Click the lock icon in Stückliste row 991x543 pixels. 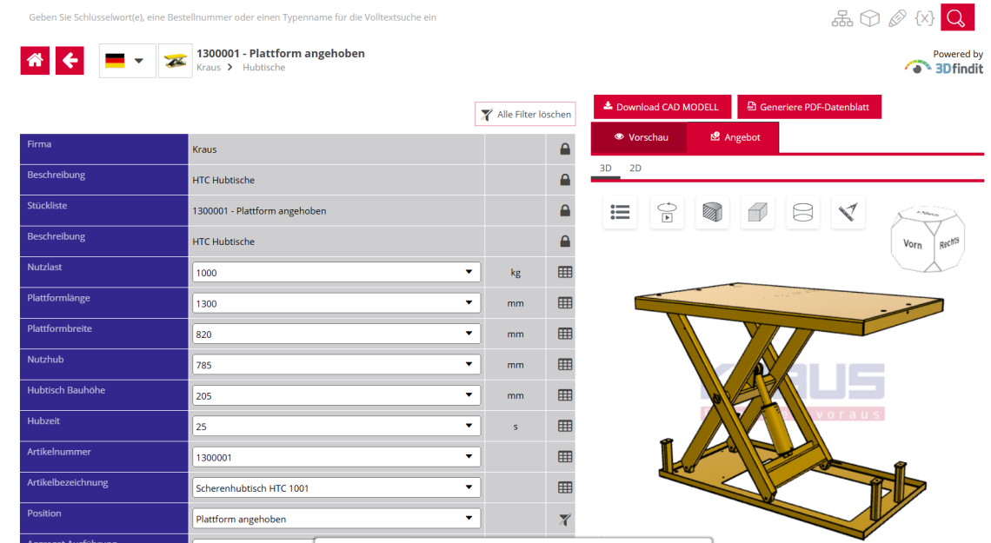565,210
